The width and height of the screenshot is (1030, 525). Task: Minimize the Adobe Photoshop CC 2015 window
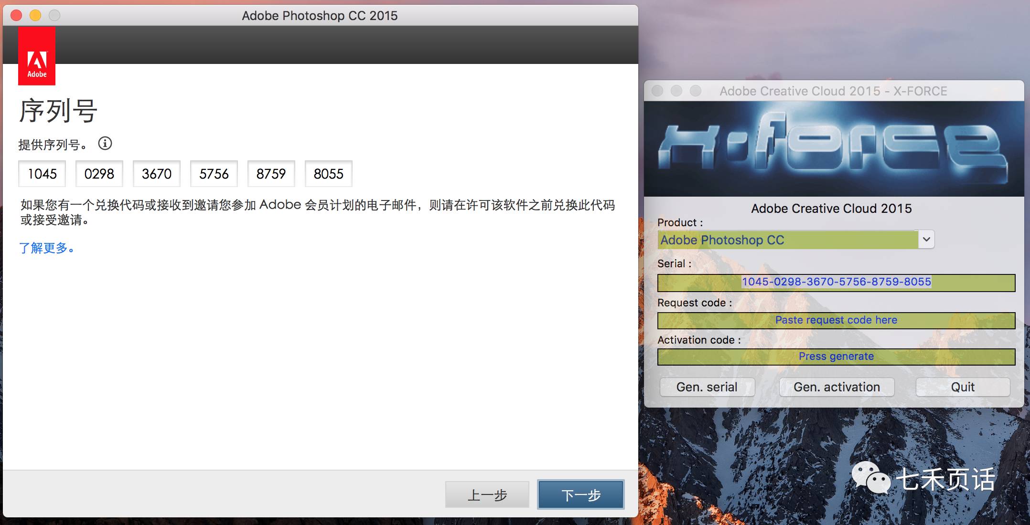[35, 15]
